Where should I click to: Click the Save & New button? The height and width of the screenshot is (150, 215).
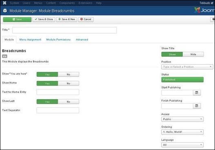click(x=66, y=20)
